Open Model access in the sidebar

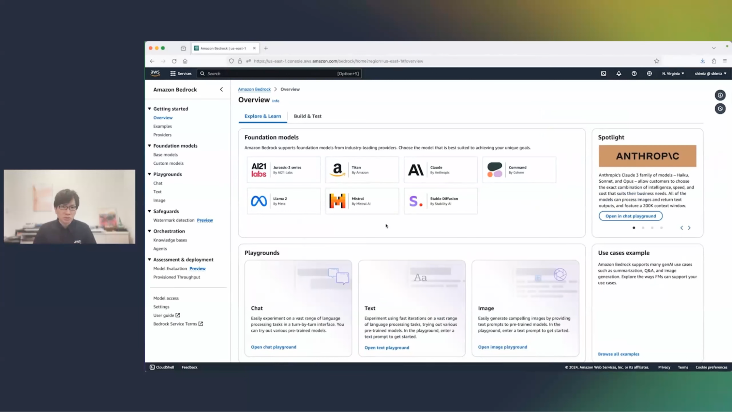(166, 298)
